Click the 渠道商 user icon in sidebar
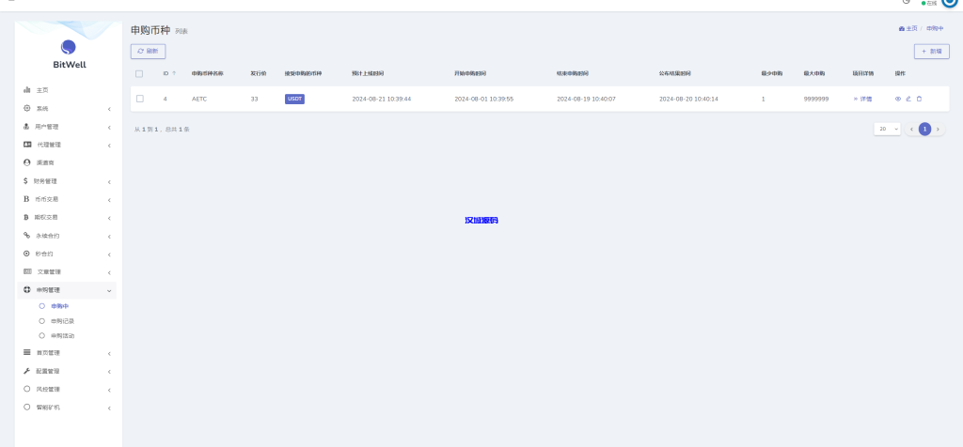963x447 pixels. 27,162
